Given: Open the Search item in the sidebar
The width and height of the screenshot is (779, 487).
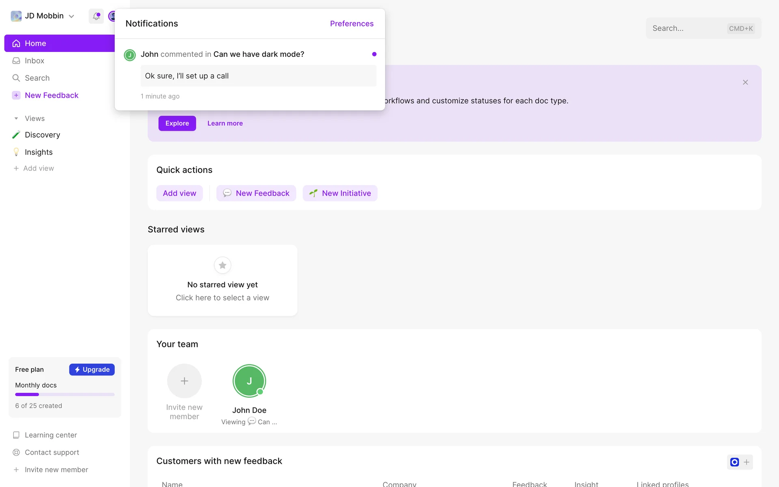Looking at the screenshot, I should pos(37,78).
